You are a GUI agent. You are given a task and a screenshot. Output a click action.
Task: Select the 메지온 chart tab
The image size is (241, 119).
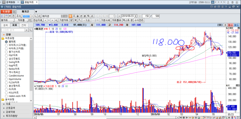click(x=26, y=12)
